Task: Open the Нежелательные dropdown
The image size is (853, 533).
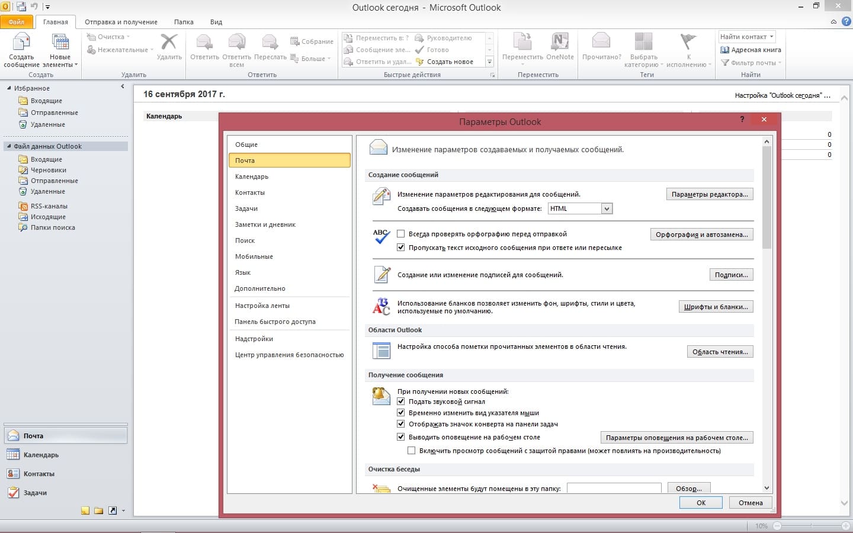Action: [120, 50]
